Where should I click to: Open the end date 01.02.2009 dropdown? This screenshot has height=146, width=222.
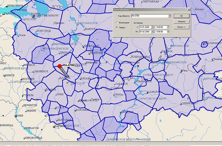152,32
